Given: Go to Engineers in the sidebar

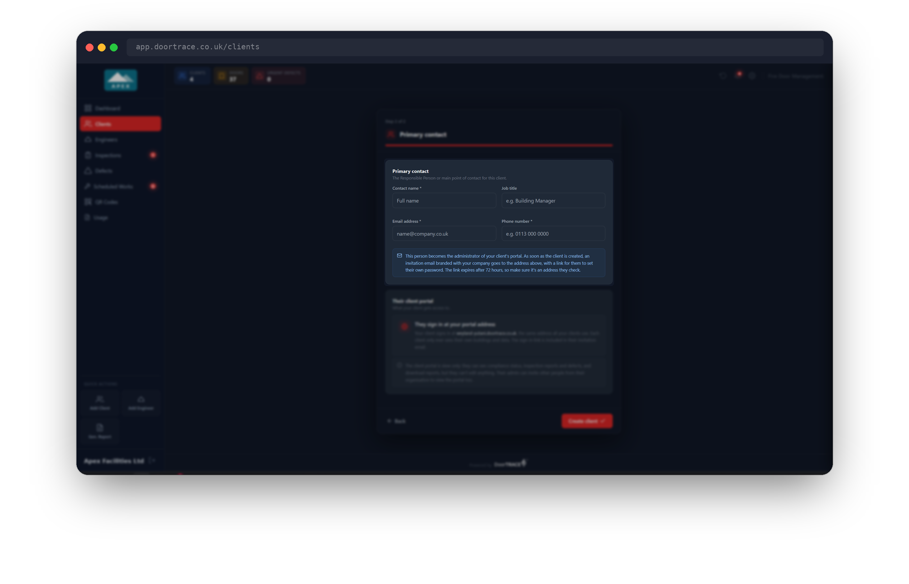Looking at the screenshot, I should point(120,140).
